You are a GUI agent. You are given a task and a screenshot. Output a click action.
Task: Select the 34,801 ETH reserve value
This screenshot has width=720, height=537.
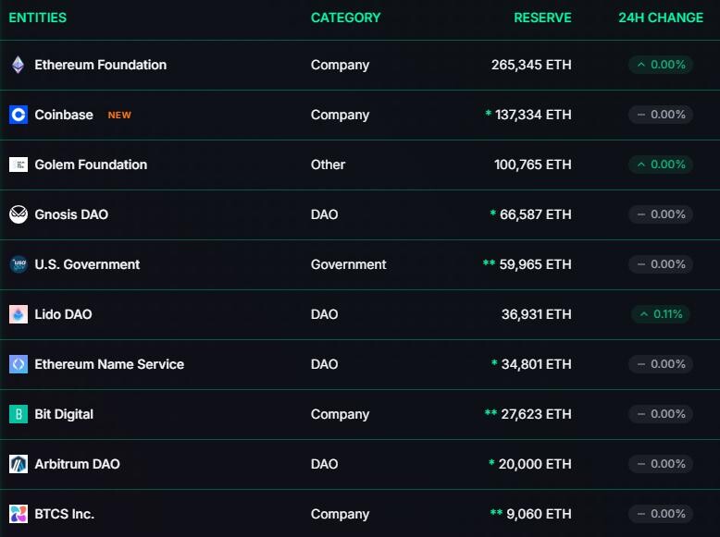click(x=537, y=364)
